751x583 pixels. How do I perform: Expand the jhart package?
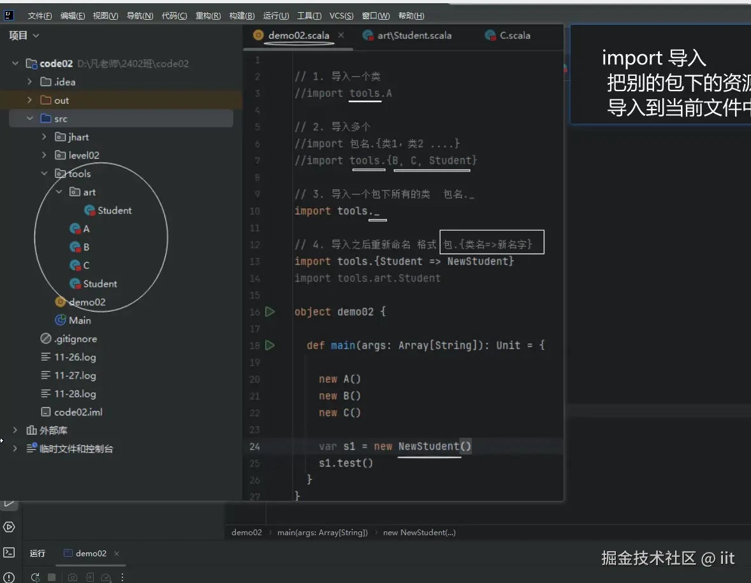click(x=44, y=137)
